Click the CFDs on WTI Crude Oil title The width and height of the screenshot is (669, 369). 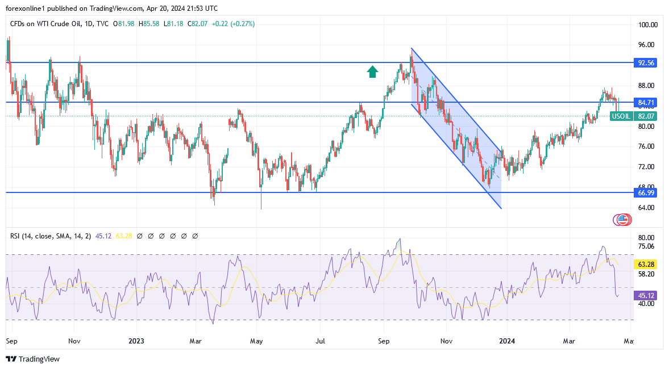pos(45,24)
